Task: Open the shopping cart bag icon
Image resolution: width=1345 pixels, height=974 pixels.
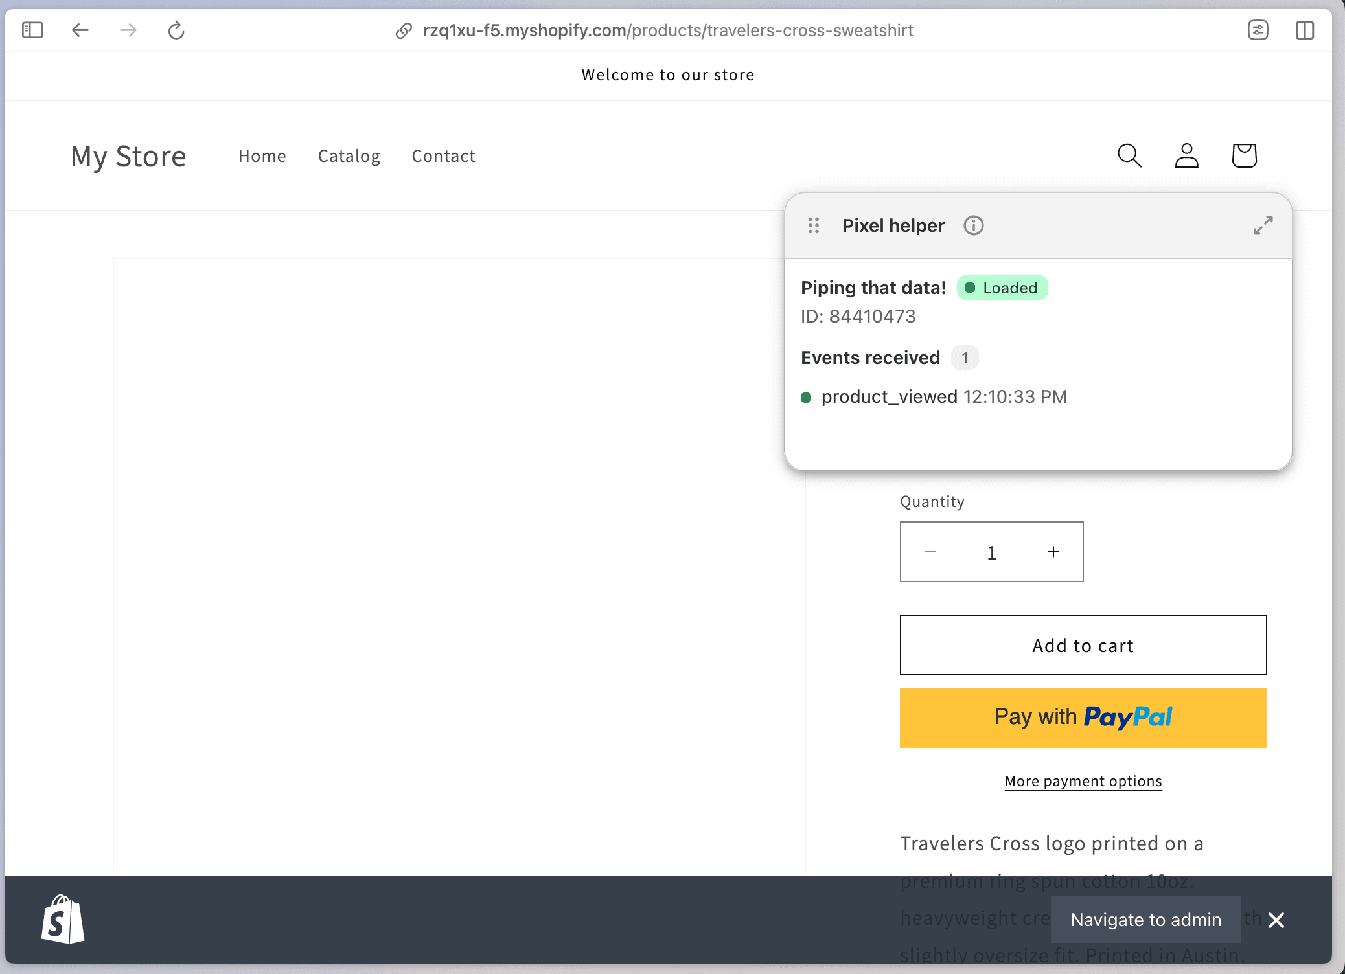Action: [x=1244, y=156]
